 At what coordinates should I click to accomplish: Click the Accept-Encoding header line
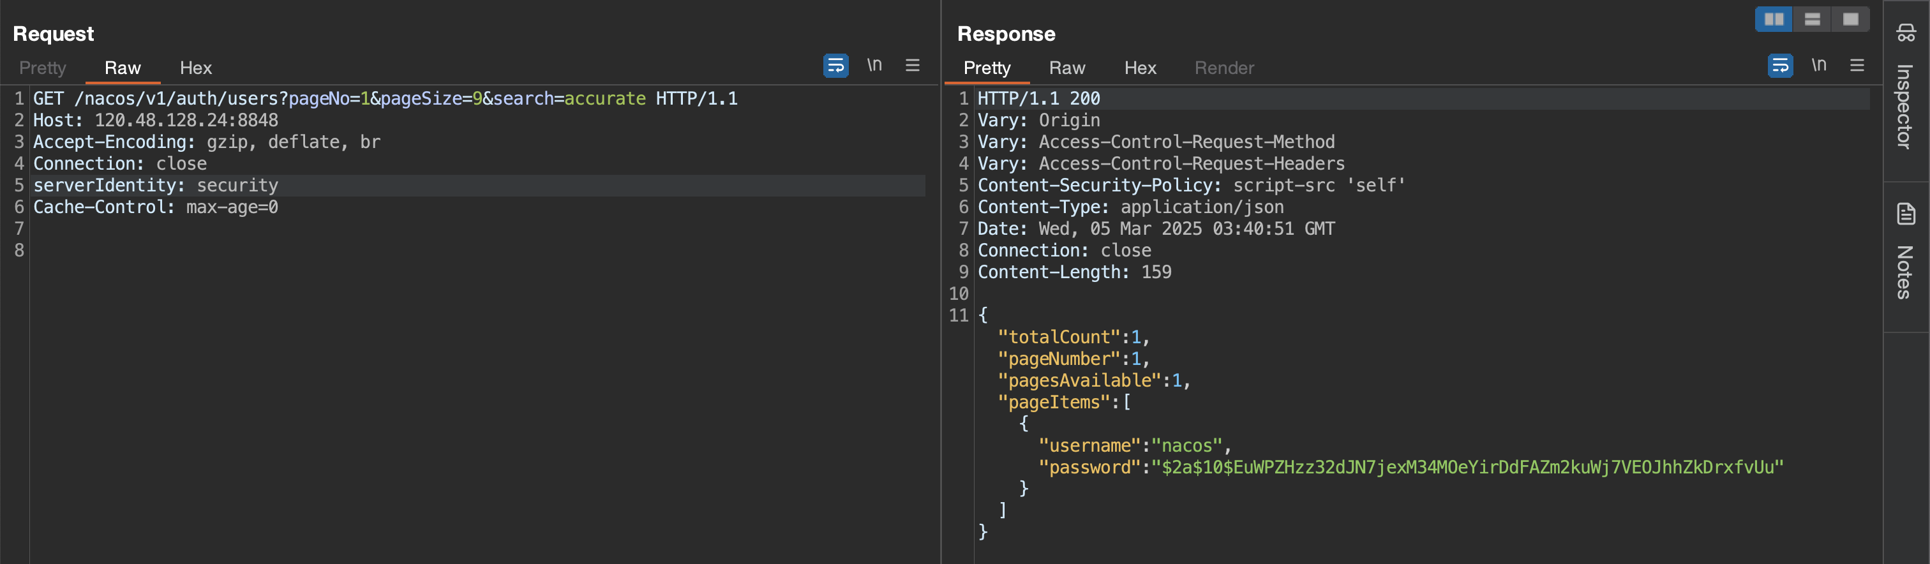click(x=207, y=142)
